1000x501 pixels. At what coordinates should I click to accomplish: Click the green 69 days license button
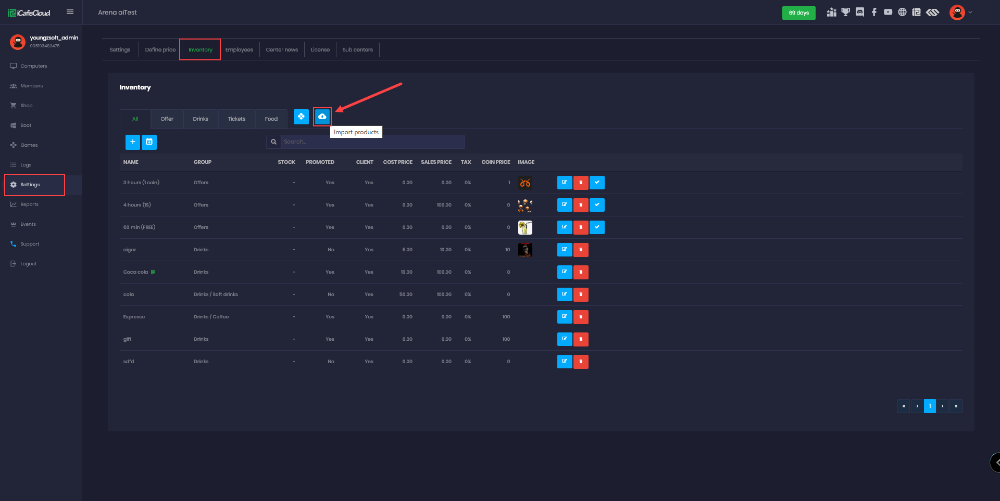[798, 13]
